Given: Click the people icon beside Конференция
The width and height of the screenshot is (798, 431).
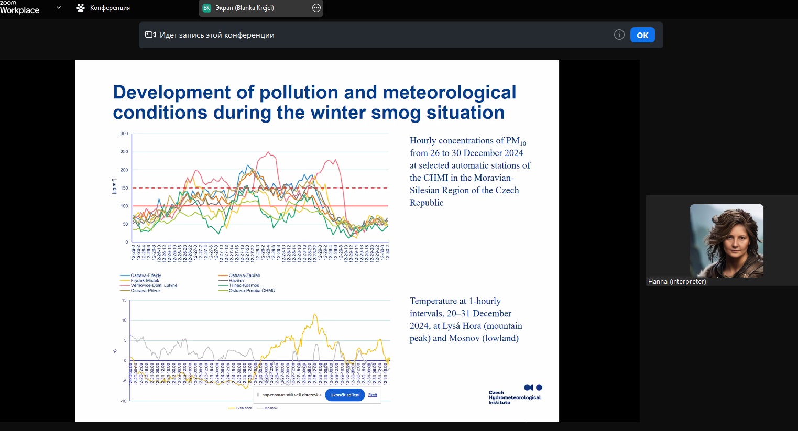Looking at the screenshot, I should pos(81,8).
